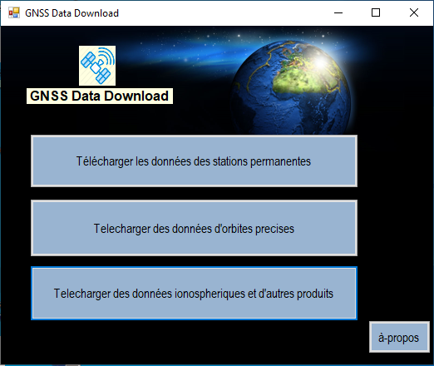The width and height of the screenshot is (434, 366).
Task: Open the à-propos dialog
Action: pyautogui.click(x=399, y=337)
